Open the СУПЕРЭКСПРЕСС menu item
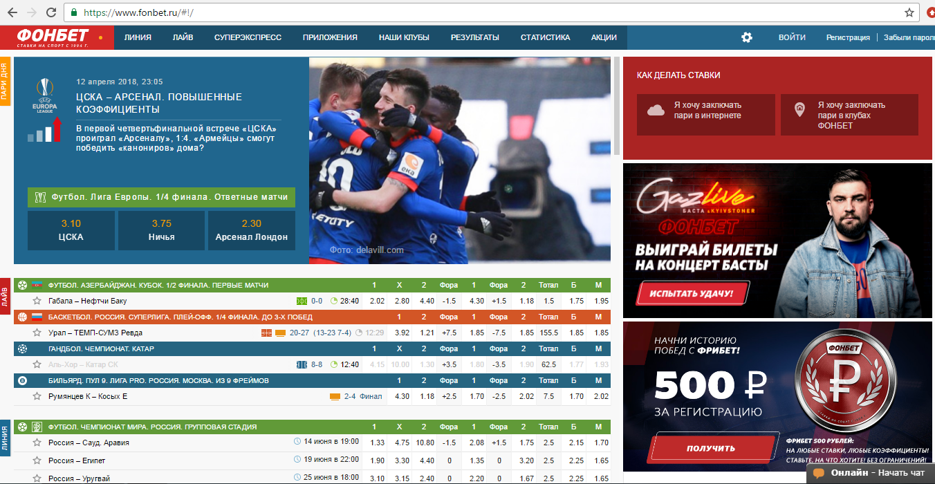The image size is (935, 484). (x=248, y=37)
